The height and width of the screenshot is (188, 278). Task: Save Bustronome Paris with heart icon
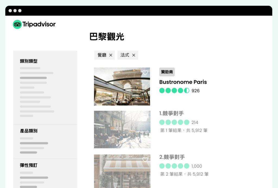point(145,73)
